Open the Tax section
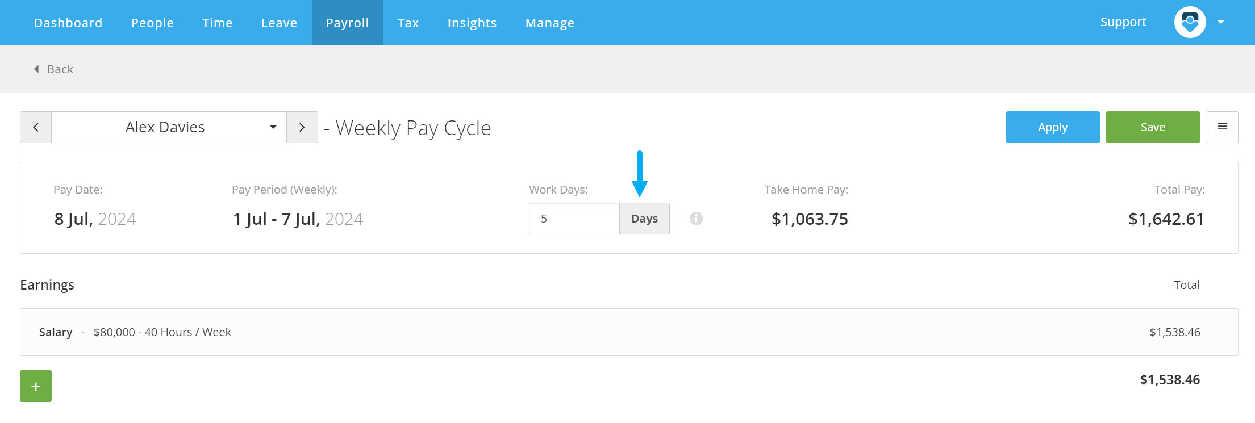1255x423 pixels. 408,23
